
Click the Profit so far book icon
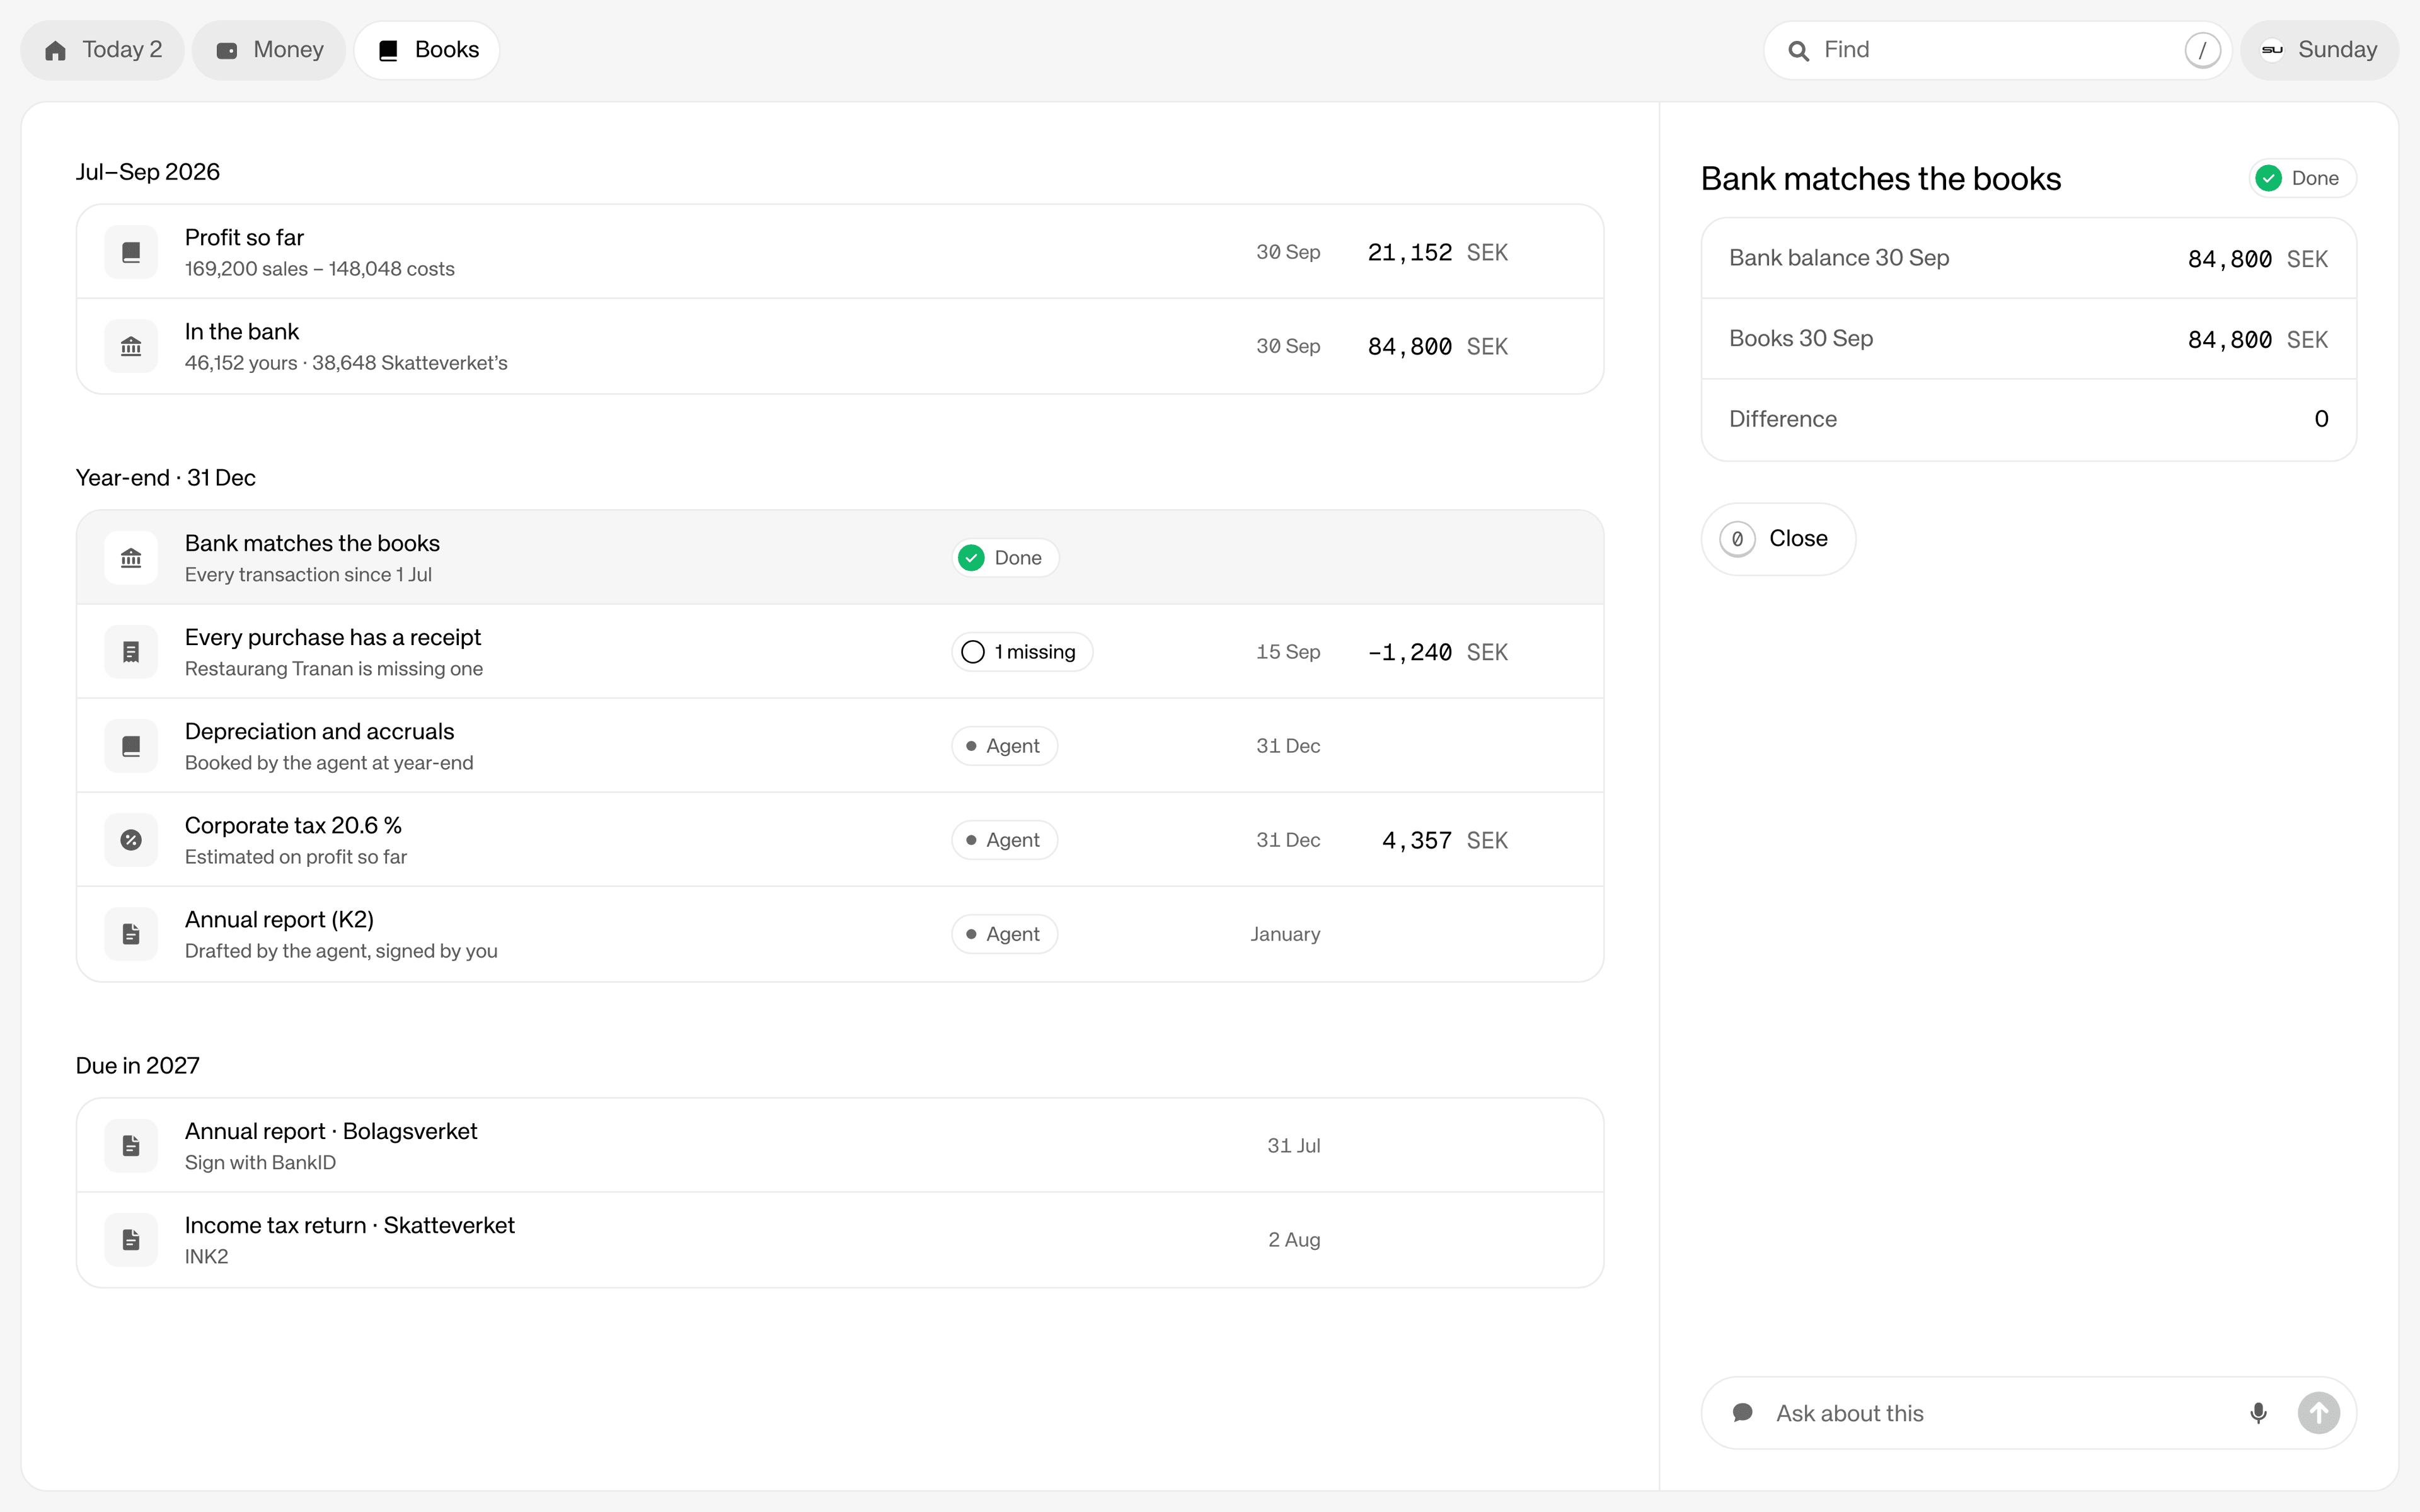pyautogui.click(x=131, y=252)
